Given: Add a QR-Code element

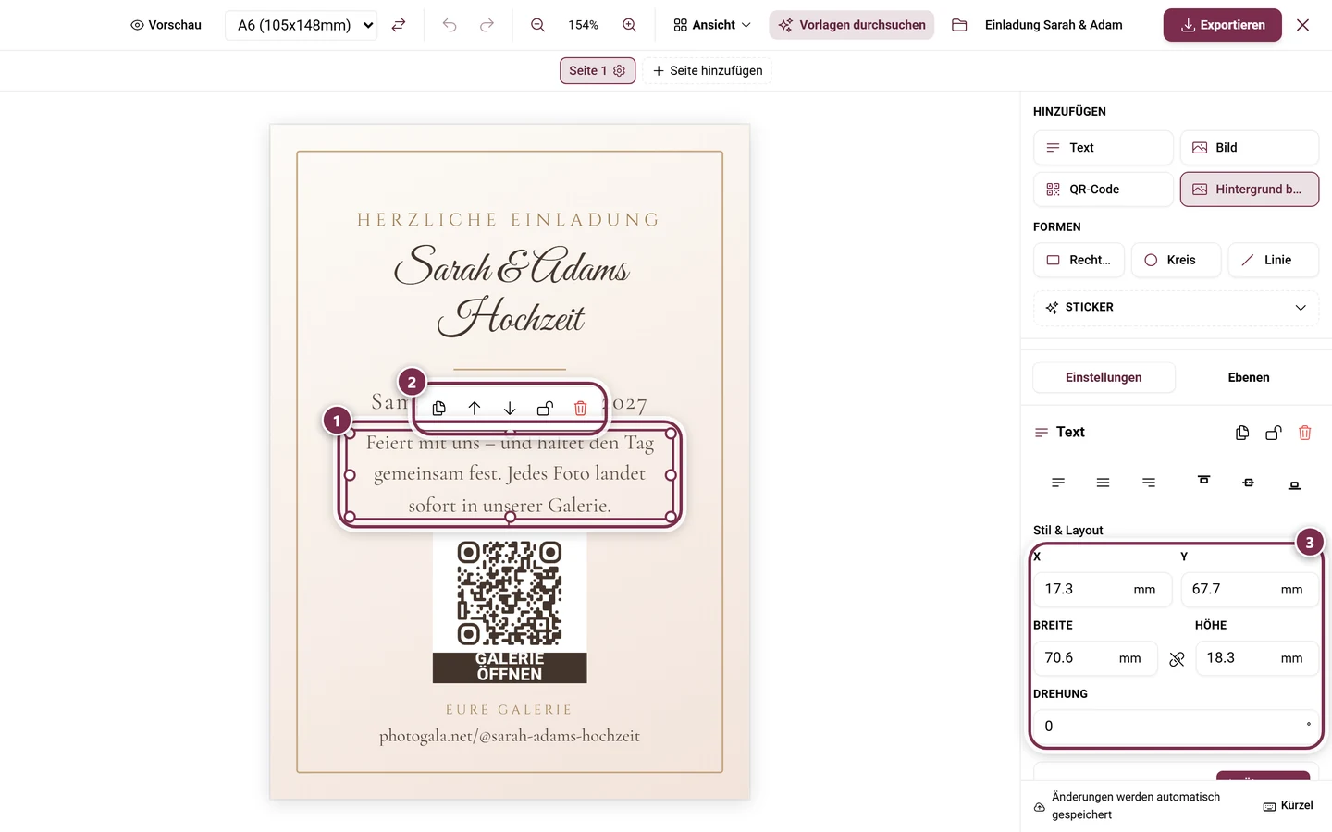Looking at the screenshot, I should coord(1103,190).
